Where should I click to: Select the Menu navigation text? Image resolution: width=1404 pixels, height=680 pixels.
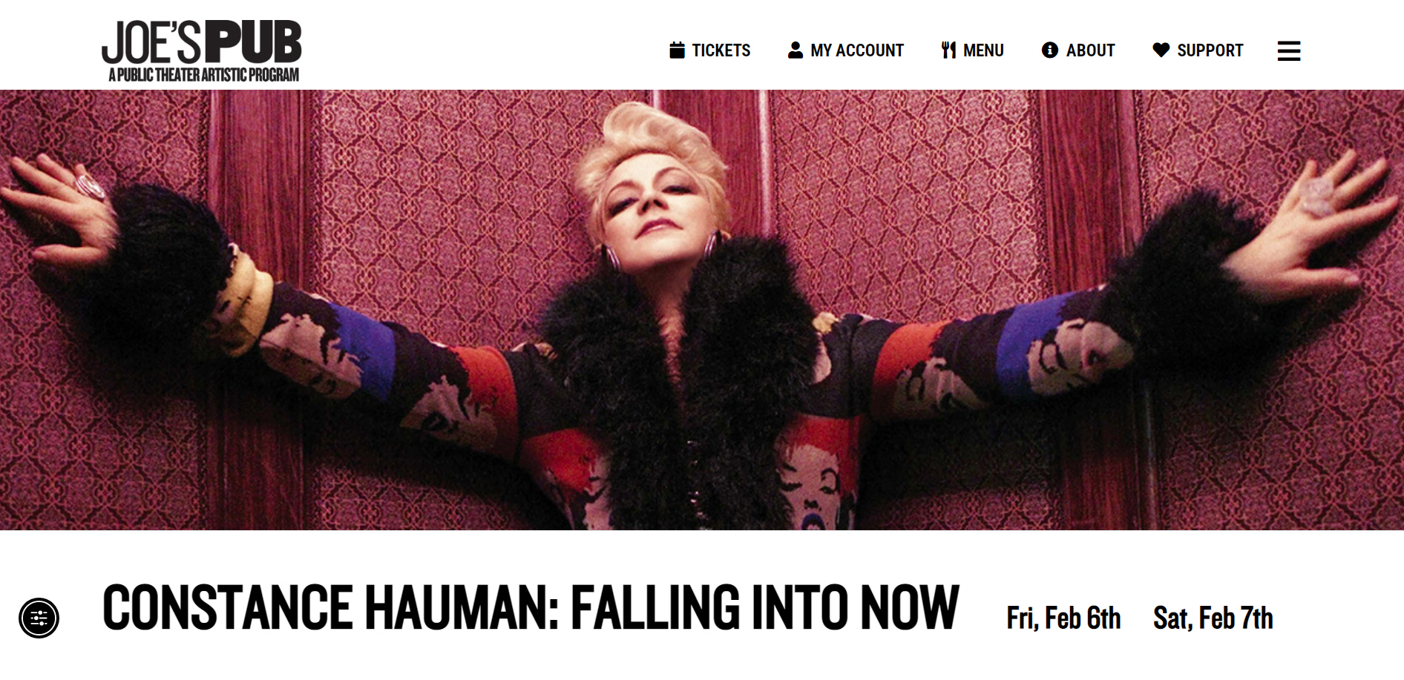[983, 50]
